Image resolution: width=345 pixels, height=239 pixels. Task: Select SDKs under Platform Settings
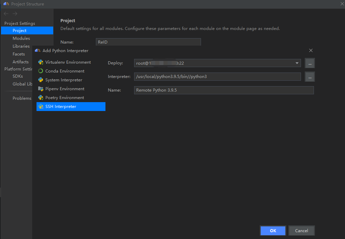click(x=18, y=76)
